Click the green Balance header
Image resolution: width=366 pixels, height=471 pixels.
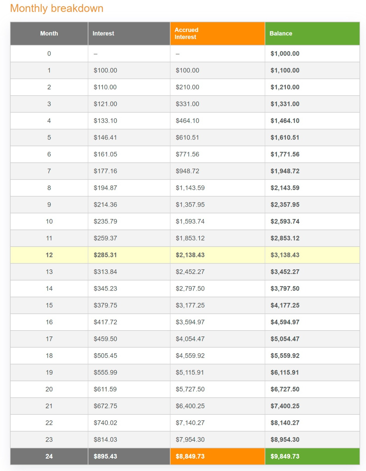click(281, 34)
